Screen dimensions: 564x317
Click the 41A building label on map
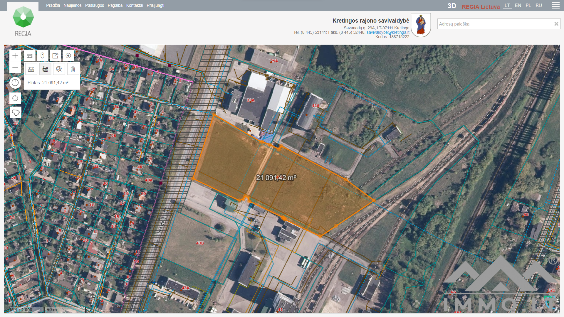(x=315, y=106)
